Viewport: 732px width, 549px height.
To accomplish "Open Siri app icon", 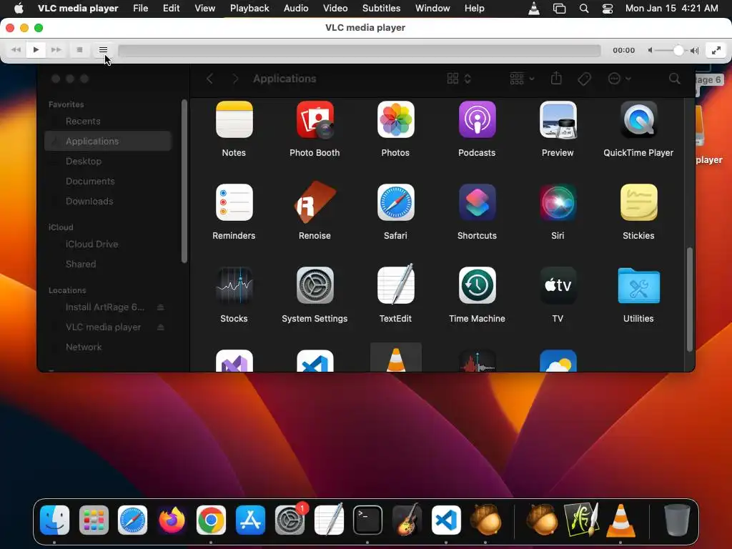I will pyautogui.click(x=558, y=202).
